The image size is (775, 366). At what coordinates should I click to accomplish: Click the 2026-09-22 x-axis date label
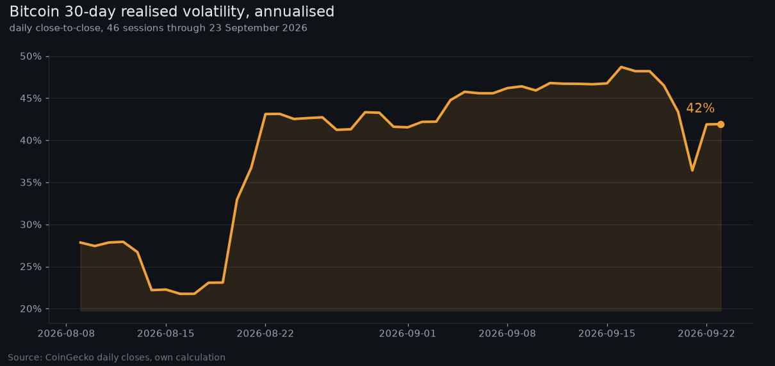click(x=706, y=333)
